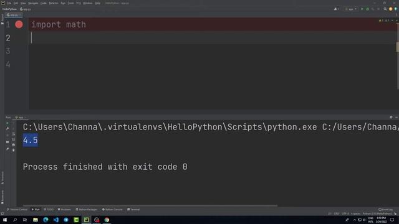Click the Python interpreter status widget
Image resolution: width=399 pixels, height=224 pixels.
[x=377, y=214]
